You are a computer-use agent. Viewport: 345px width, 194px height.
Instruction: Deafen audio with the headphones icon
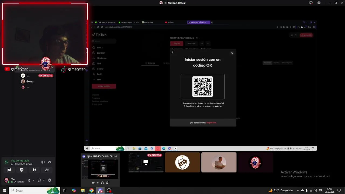point(39,180)
